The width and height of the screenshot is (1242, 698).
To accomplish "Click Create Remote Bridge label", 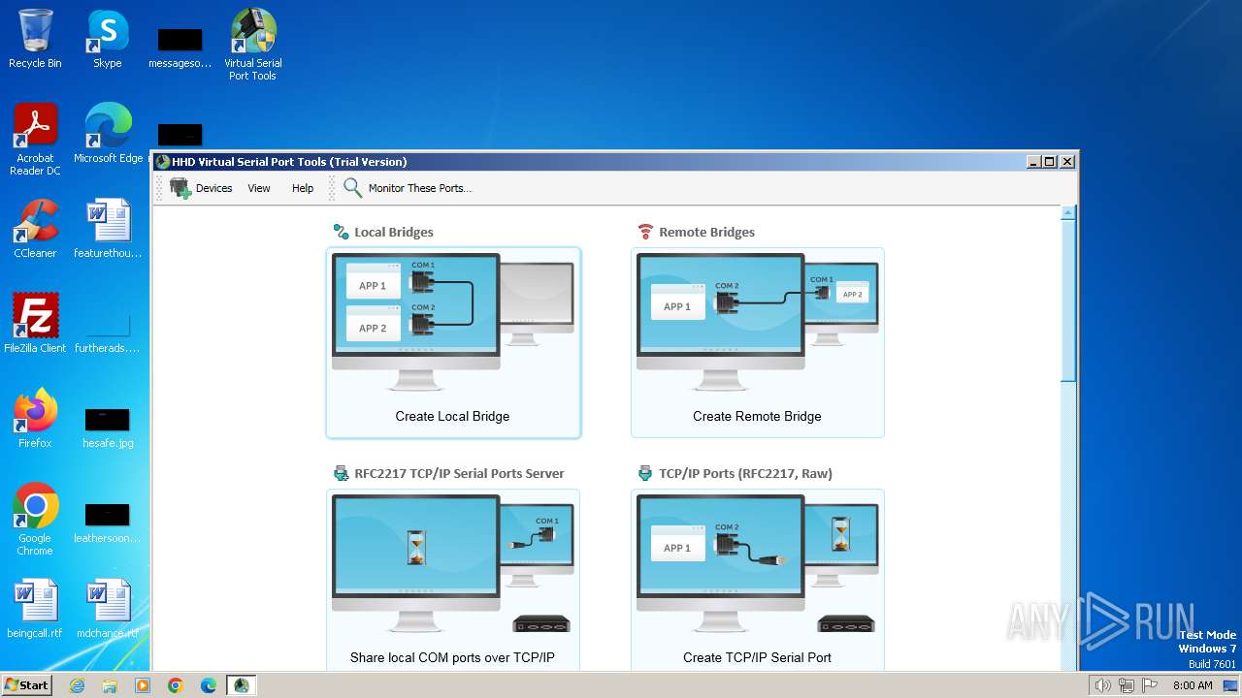I will (x=757, y=416).
